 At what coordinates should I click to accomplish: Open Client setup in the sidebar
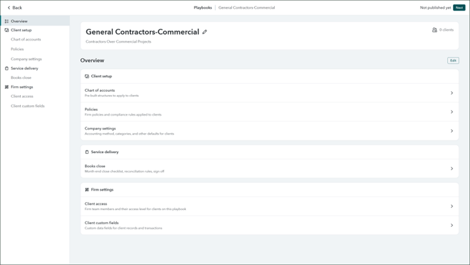tap(21, 30)
